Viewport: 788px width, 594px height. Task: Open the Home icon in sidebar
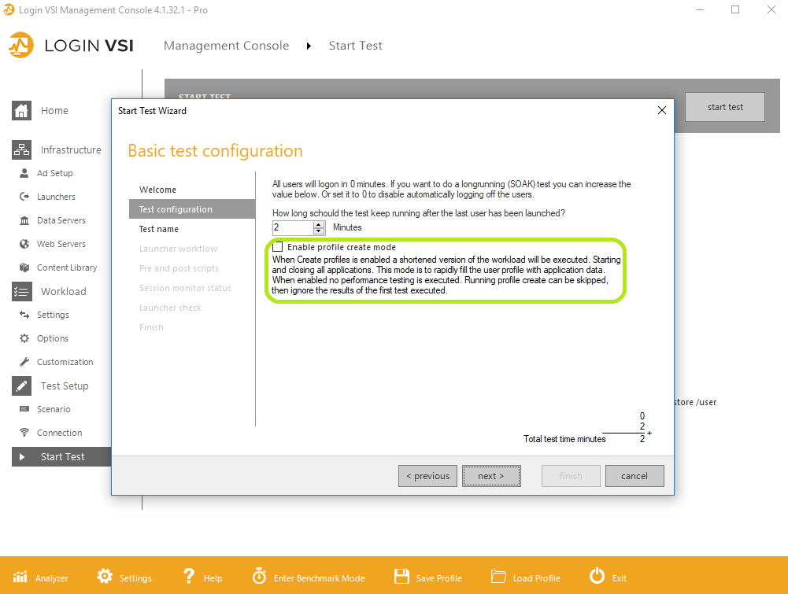(x=21, y=110)
